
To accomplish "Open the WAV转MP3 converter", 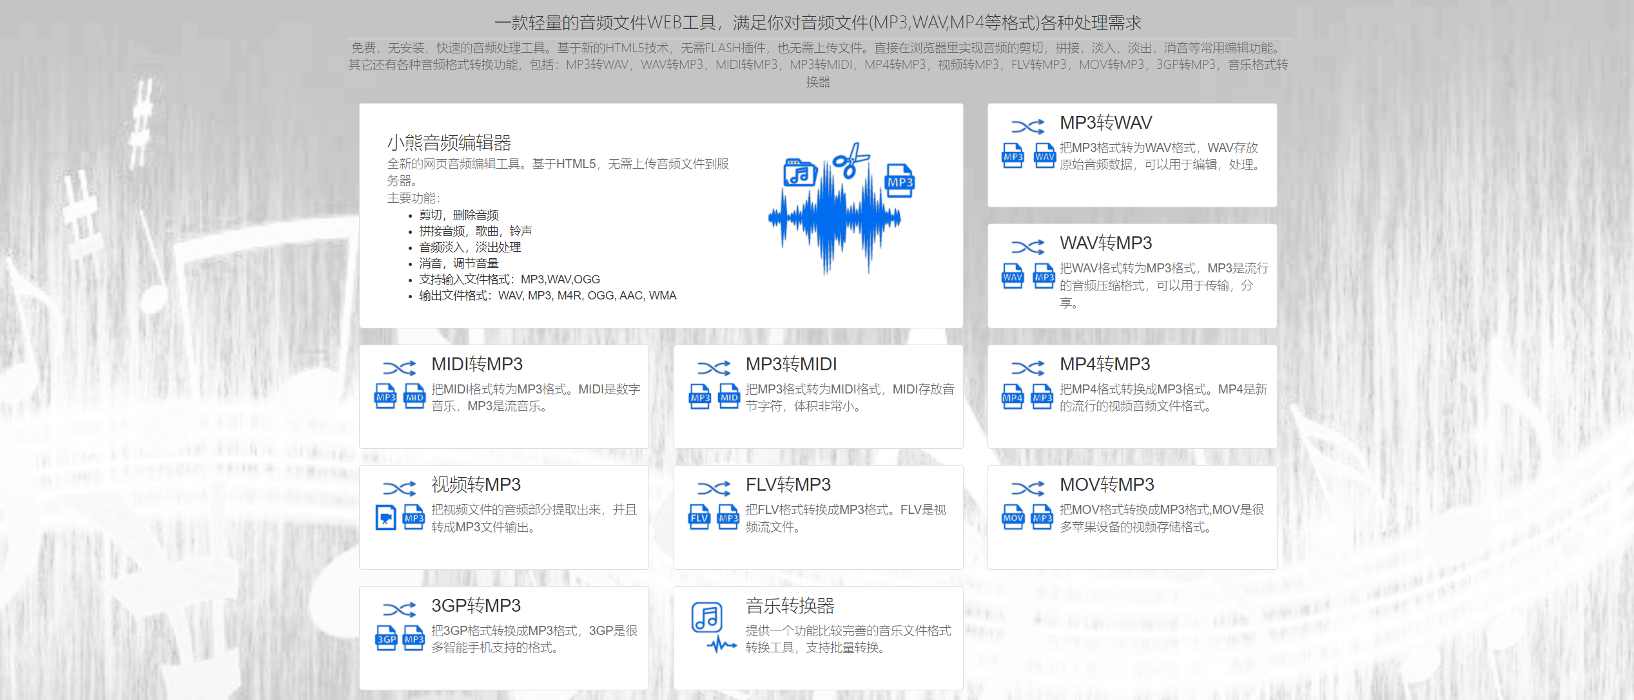I will 1105,243.
